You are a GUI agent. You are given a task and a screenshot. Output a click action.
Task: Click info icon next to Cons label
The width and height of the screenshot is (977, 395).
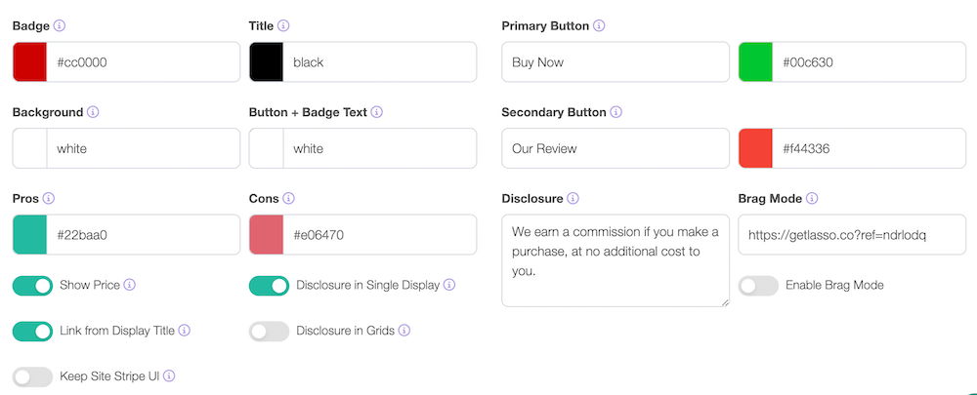288,199
